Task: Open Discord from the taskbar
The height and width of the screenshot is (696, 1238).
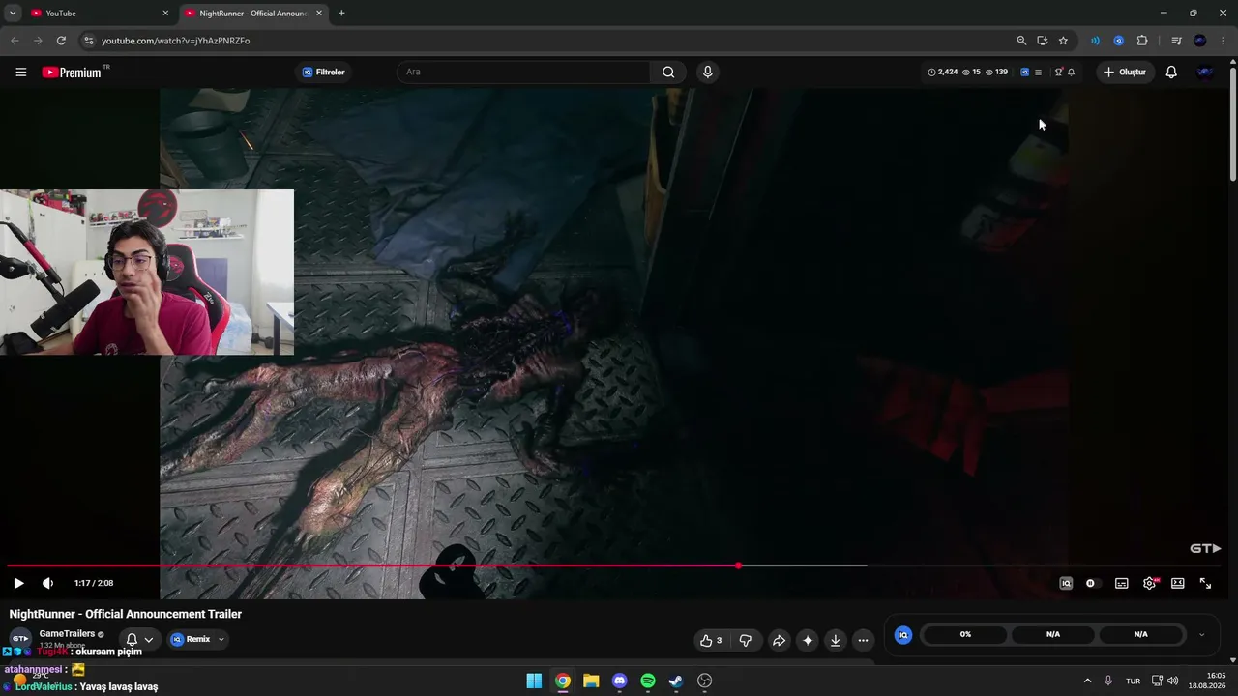Action: 620,681
